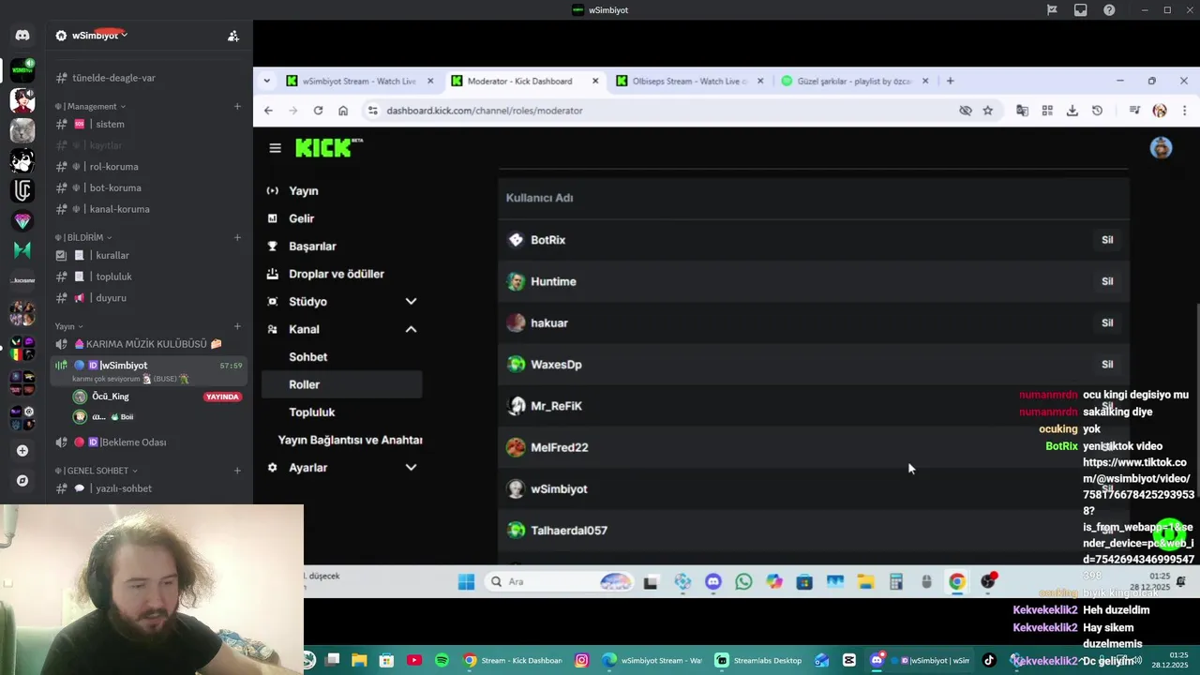Collapse Management category
The height and width of the screenshot is (675, 1200).
click(90, 106)
